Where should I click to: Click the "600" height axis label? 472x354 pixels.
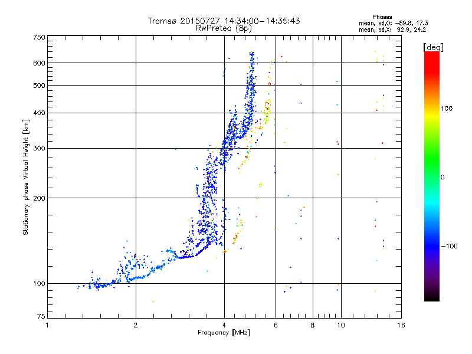click(x=39, y=63)
